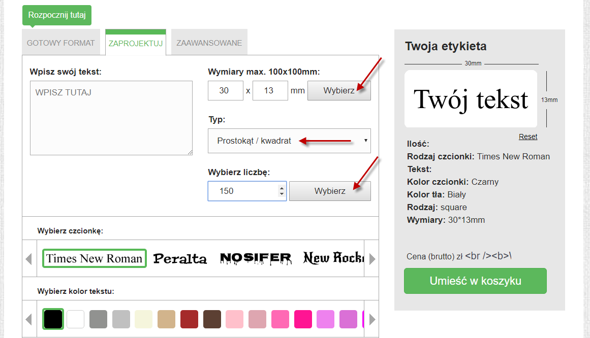The width and height of the screenshot is (590, 338).
Task: Pick the deep pink text color swatch
Action: [303, 319]
